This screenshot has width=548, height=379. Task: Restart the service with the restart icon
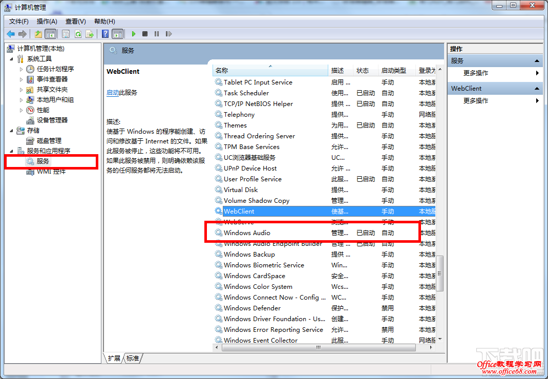(x=169, y=34)
